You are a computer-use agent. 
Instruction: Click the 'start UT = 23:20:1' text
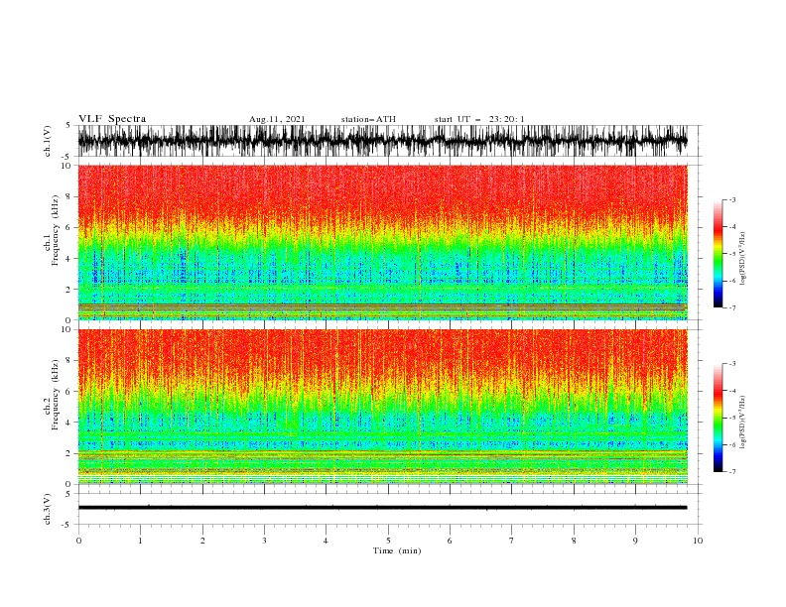[479, 119]
